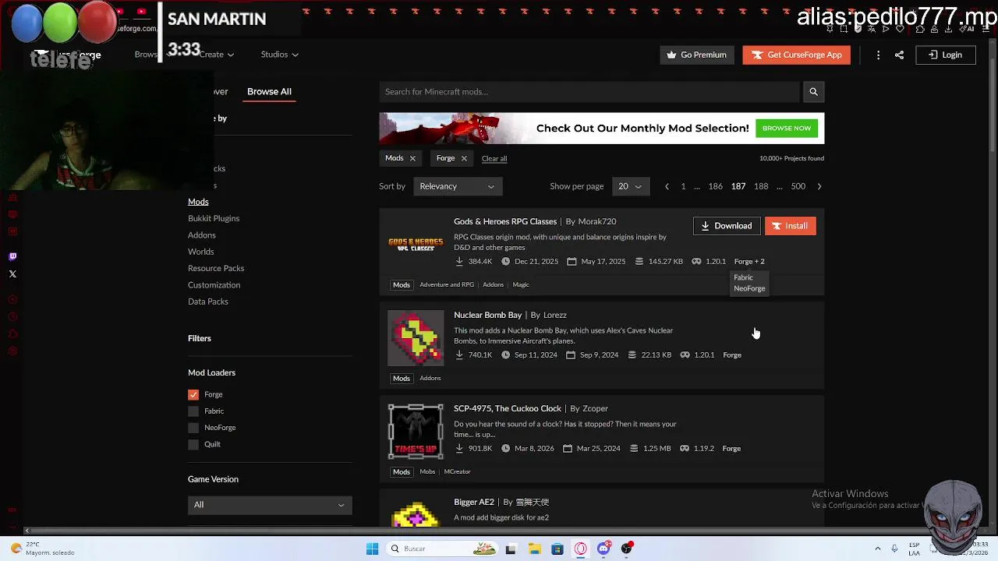The image size is (998, 561).
Task: Click Get CurseForge App button
Action: tap(796, 55)
